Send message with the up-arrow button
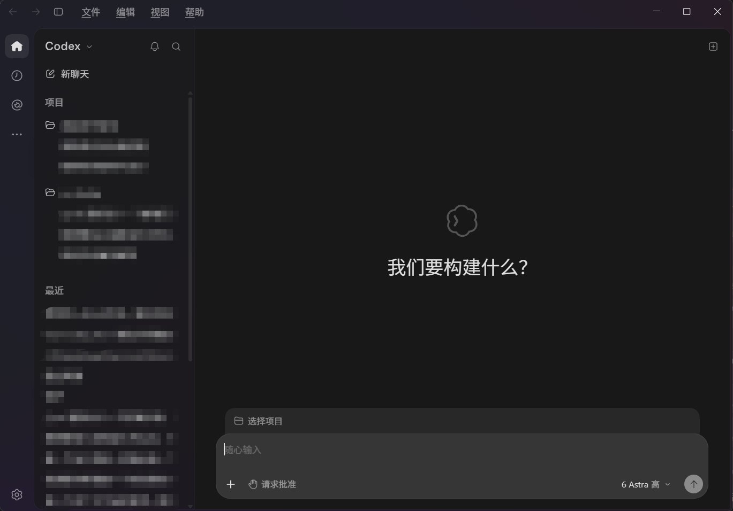 pos(693,484)
